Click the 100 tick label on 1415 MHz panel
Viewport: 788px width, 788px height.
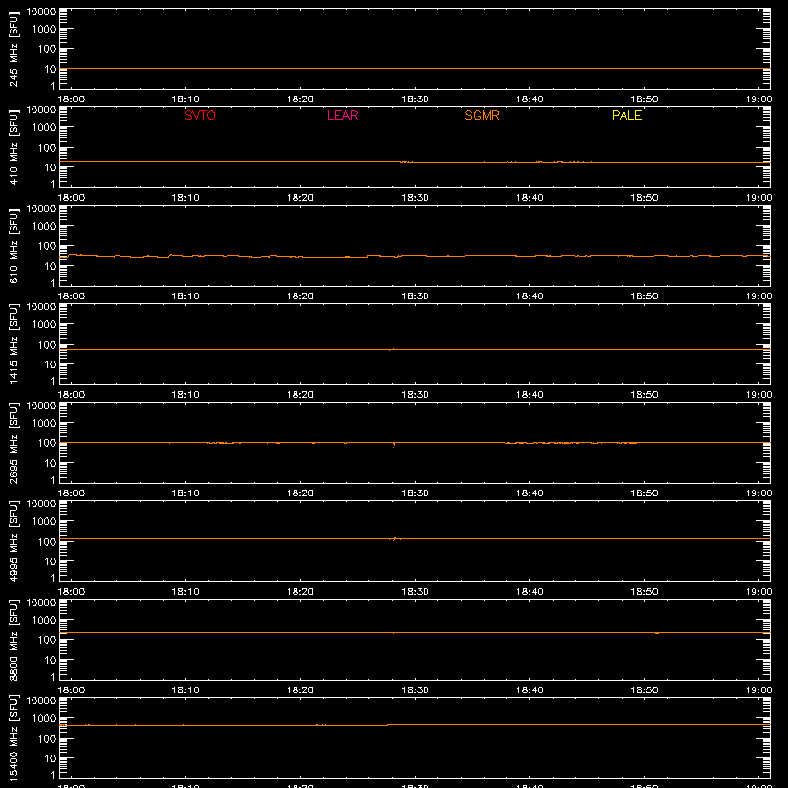coord(47,345)
